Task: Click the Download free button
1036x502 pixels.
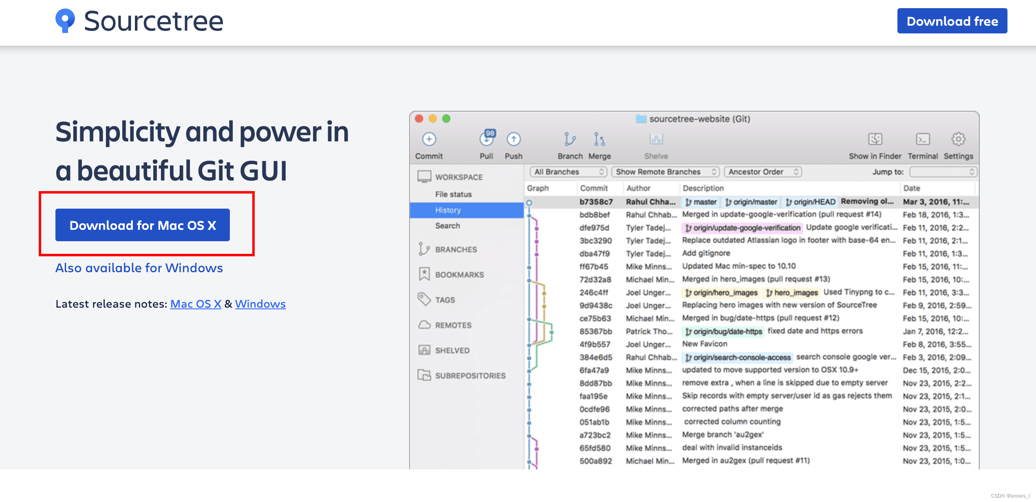Action: [952, 21]
